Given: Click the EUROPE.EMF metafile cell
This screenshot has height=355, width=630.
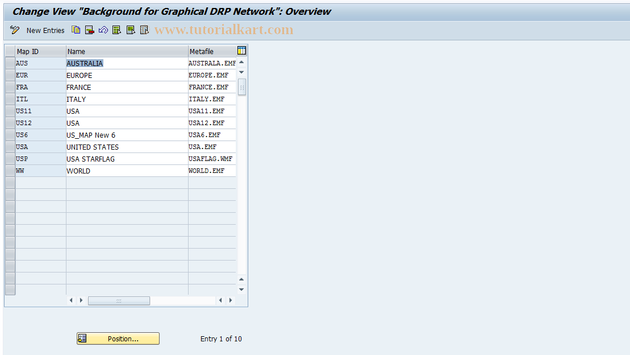Looking at the screenshot, I should [212, 75].
